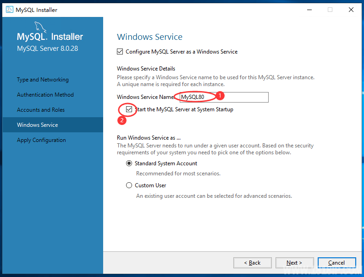Screen dimensions: 364x277
Task: Click the 'Windows Service Details' label
Action: coord(146,69)
